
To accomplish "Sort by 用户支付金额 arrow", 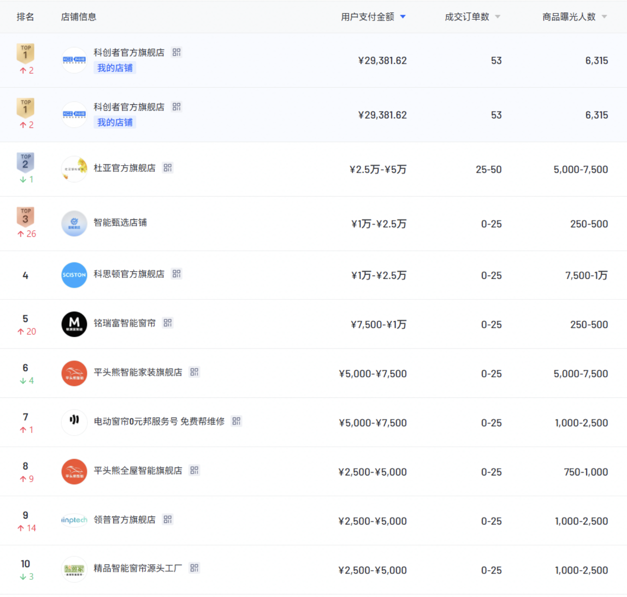I will pyautogui.click(x=403, y=17).
